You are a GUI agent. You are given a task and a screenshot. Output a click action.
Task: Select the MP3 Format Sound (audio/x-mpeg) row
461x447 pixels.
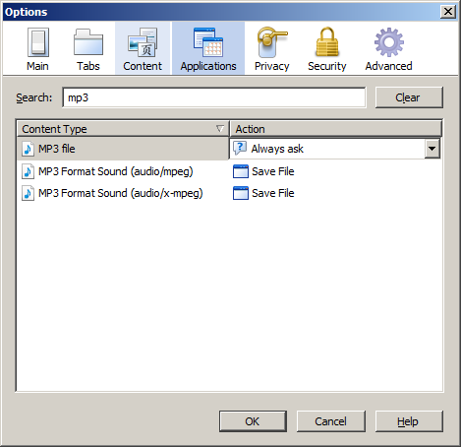pos(229,193)
